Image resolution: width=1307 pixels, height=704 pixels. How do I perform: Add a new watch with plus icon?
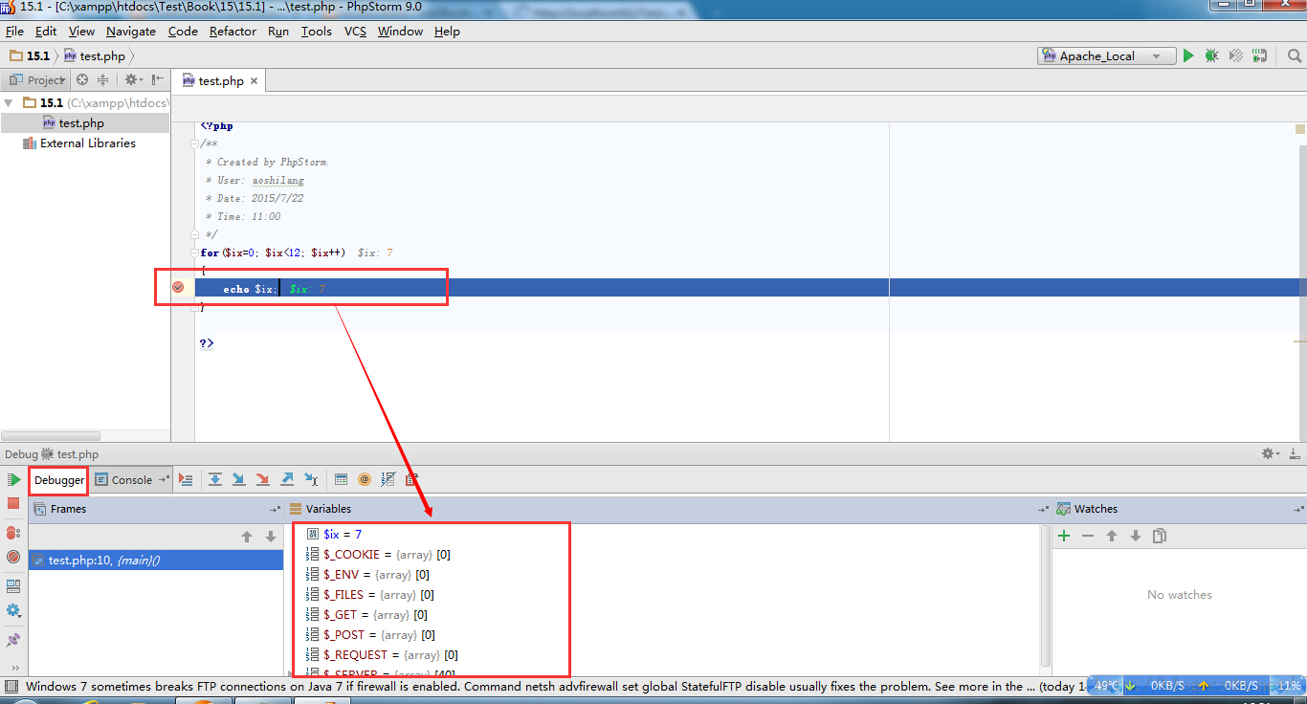1064,537
